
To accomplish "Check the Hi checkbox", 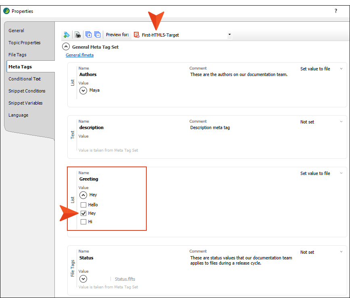I will [83, 222].
